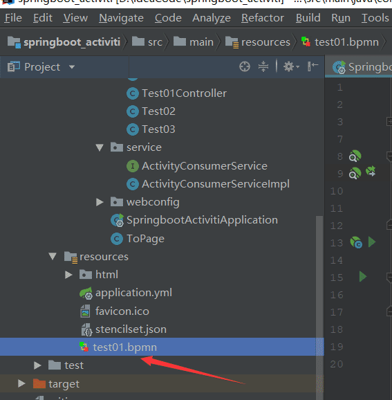Image resolution: width=392 pixels, height=400 pixels.
Task: Expand the webconfig package
Action: (100, 202)
